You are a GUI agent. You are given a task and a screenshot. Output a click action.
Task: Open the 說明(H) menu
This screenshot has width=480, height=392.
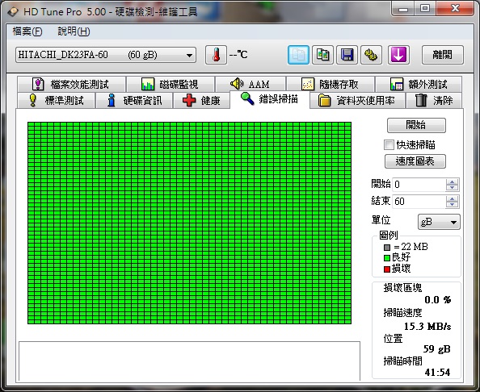tap(74, 31)
